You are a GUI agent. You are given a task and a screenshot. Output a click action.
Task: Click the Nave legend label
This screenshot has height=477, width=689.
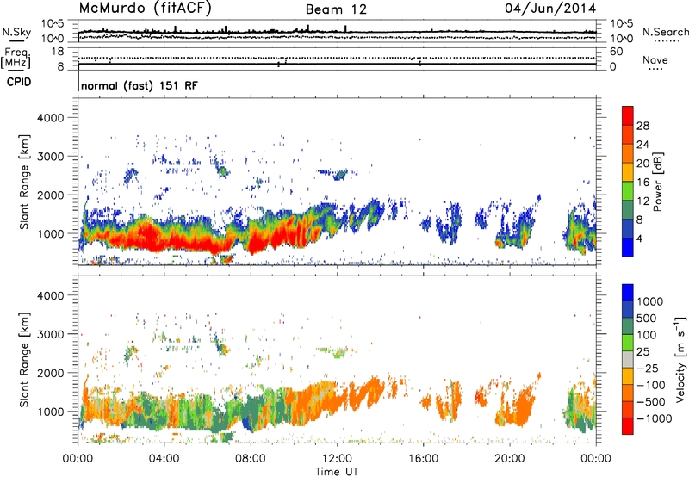coord(655,59)
